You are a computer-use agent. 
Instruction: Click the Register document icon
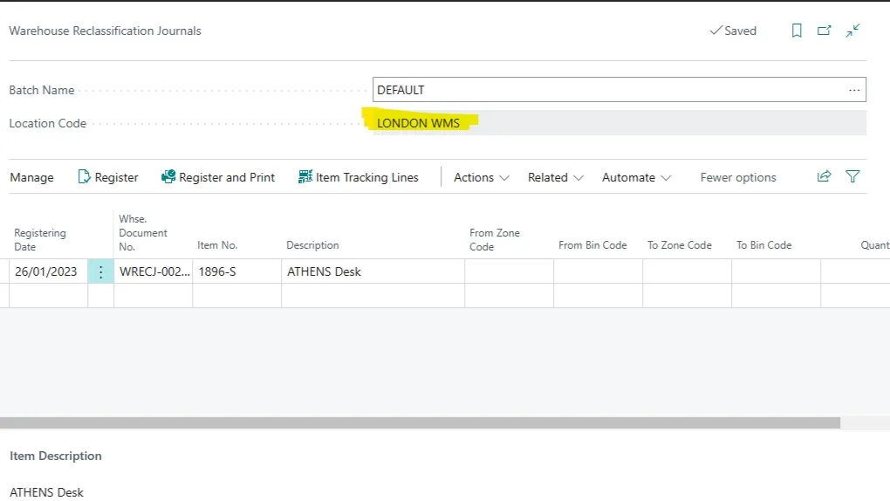(84, 177)
